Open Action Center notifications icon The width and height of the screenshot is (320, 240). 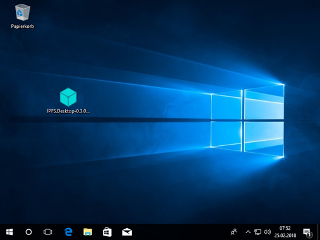(307, 232)
